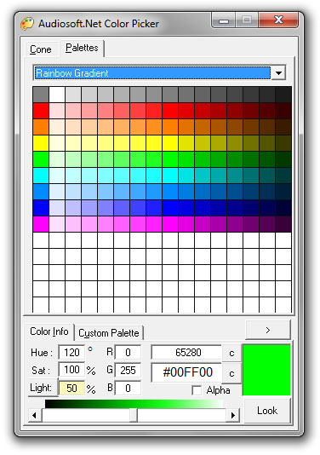Pick the darkest maroon swatch ending red row
The width and height of the screenshot is (320, 455).
[x=283, y=111]
